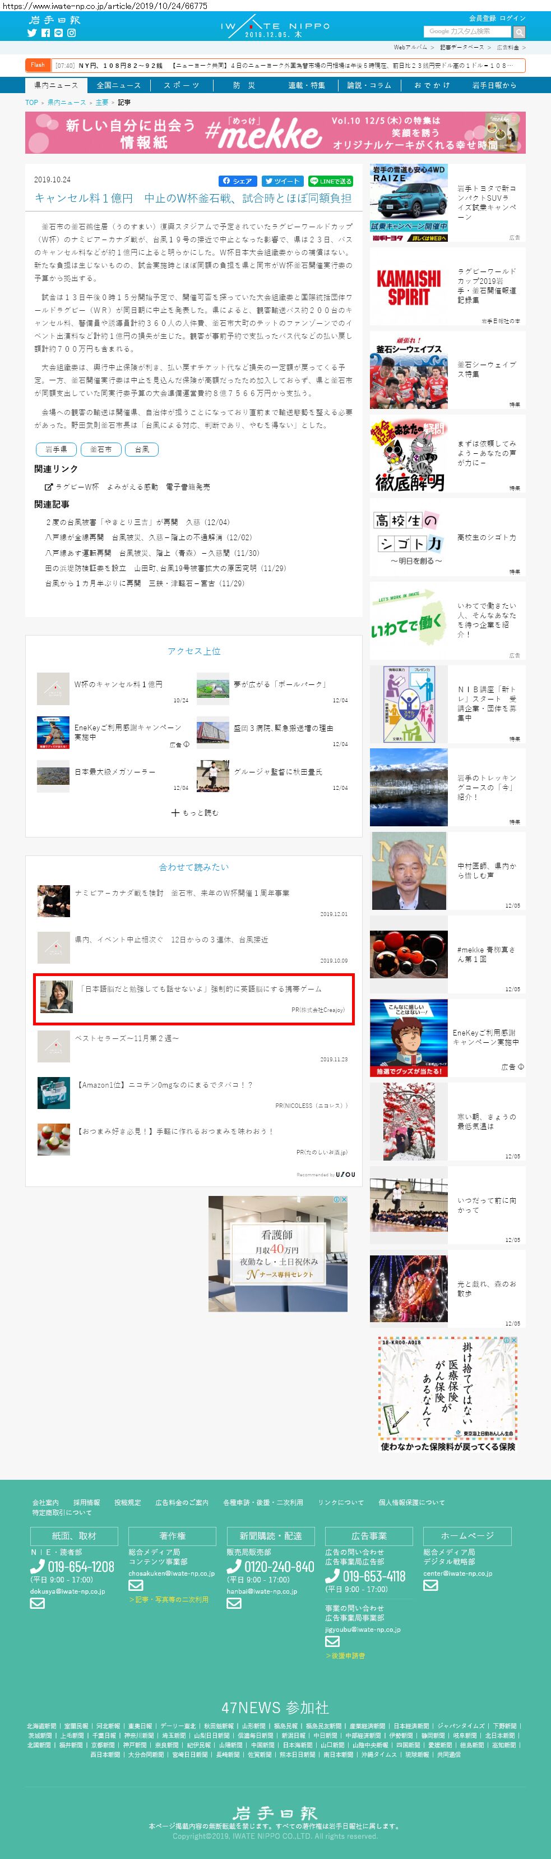Open the KAMAISHI SPIRIT thumbnail
551x1859 pixels.
point(408,287)
